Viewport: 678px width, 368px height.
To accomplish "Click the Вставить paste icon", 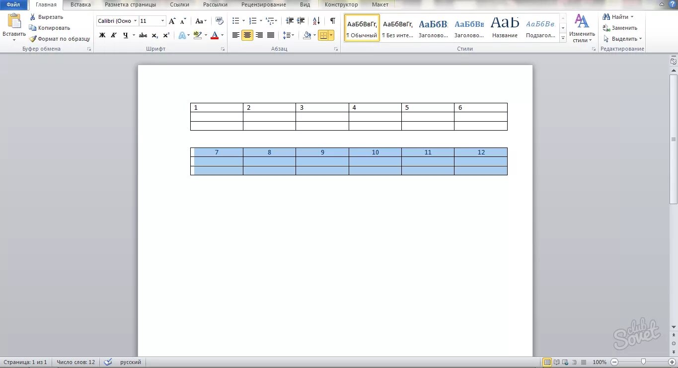I will coord(14,21).
